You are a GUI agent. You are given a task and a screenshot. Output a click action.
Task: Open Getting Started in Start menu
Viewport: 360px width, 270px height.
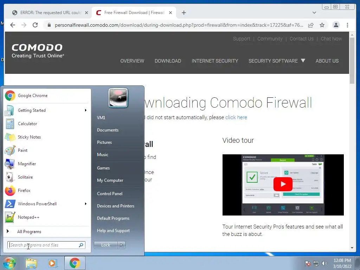(47, 110)
